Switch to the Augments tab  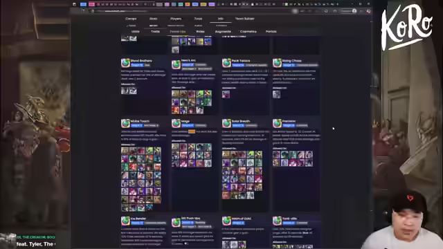point(223,32)
